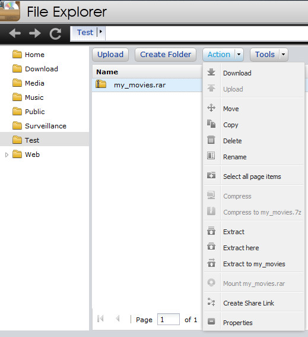Image resolution: width=308 pixels, height=337 pixels.
Task: Click the Upload button
Action: pyautogui.click(x=110, y=55)
